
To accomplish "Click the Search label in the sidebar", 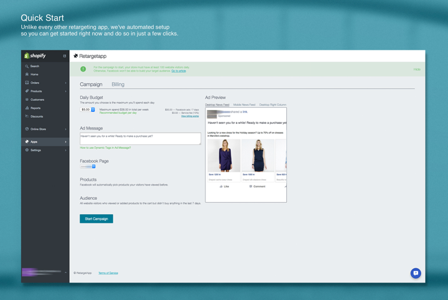I will click(x=35, y=66).
